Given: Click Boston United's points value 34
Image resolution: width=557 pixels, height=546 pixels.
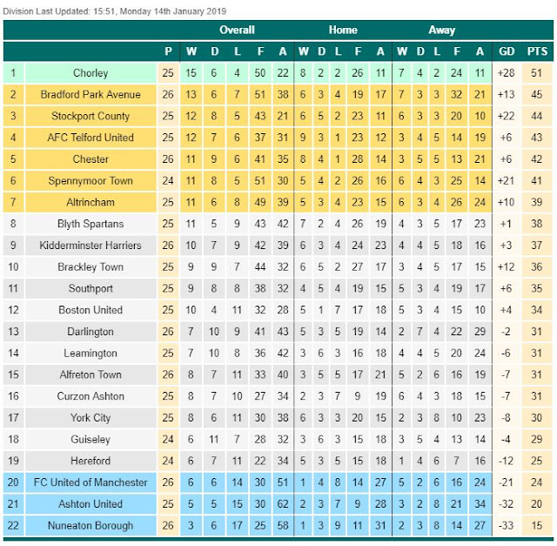Looking at the screenshot, I should point(536,310).
